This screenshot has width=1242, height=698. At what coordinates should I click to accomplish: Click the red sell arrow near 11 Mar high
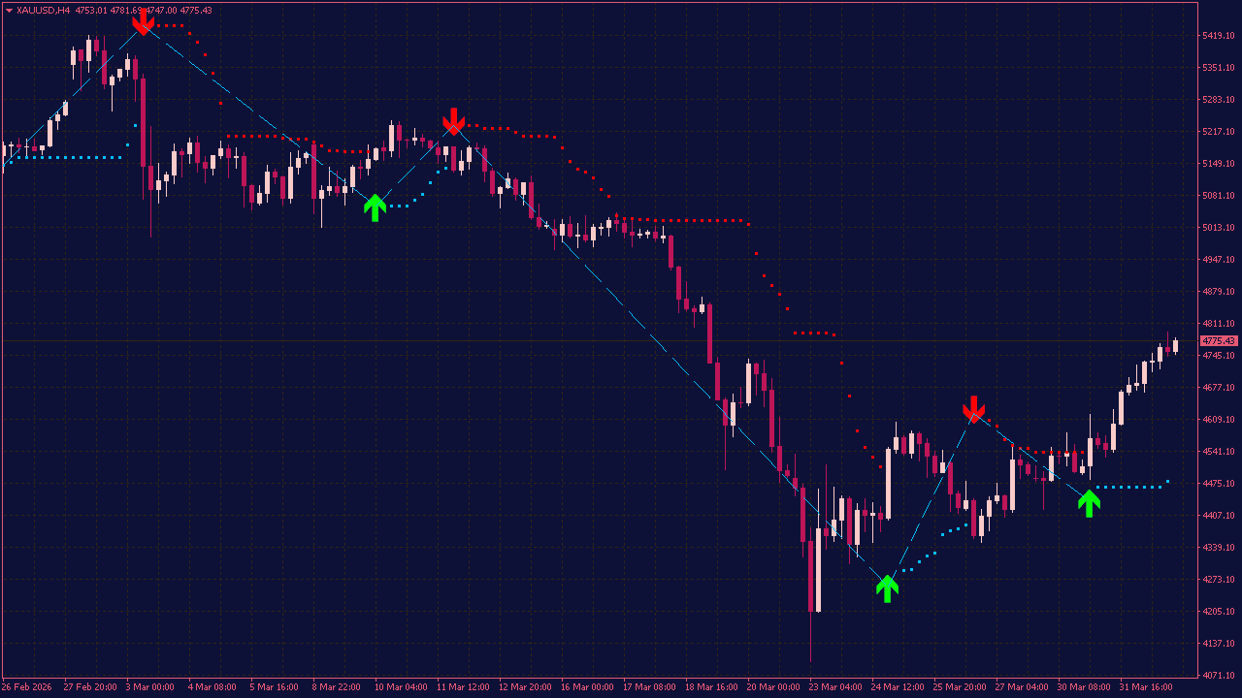click(x=453, y=124)
